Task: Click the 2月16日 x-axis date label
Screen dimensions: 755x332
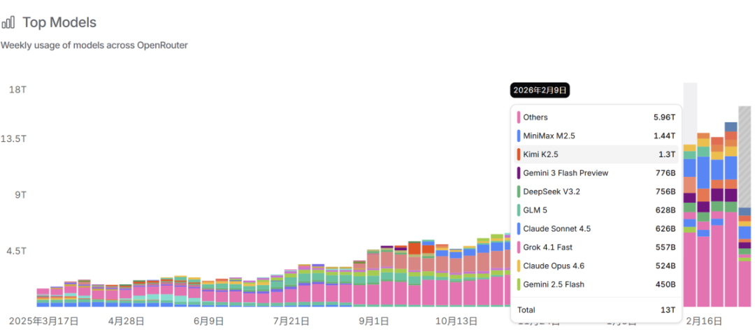Action: (x=703, y=321)
